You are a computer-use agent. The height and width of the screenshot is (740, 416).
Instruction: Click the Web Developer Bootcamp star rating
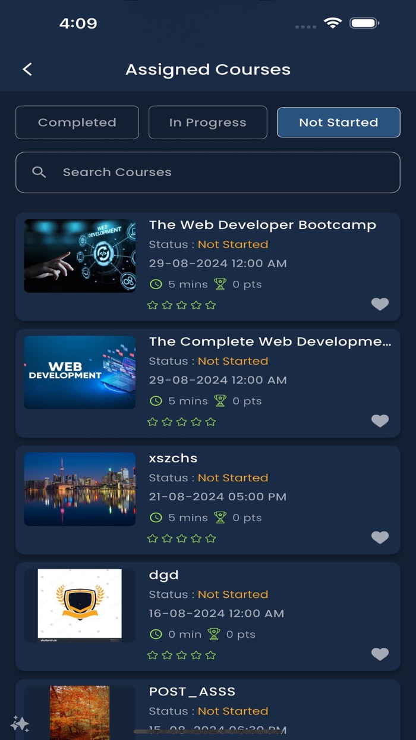click(182, 305)
